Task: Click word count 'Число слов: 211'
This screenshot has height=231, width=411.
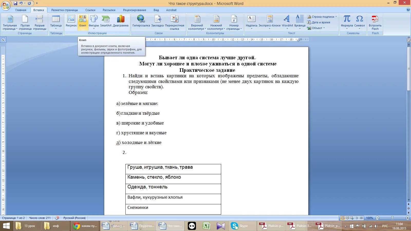Action: [x=40, y=218]
